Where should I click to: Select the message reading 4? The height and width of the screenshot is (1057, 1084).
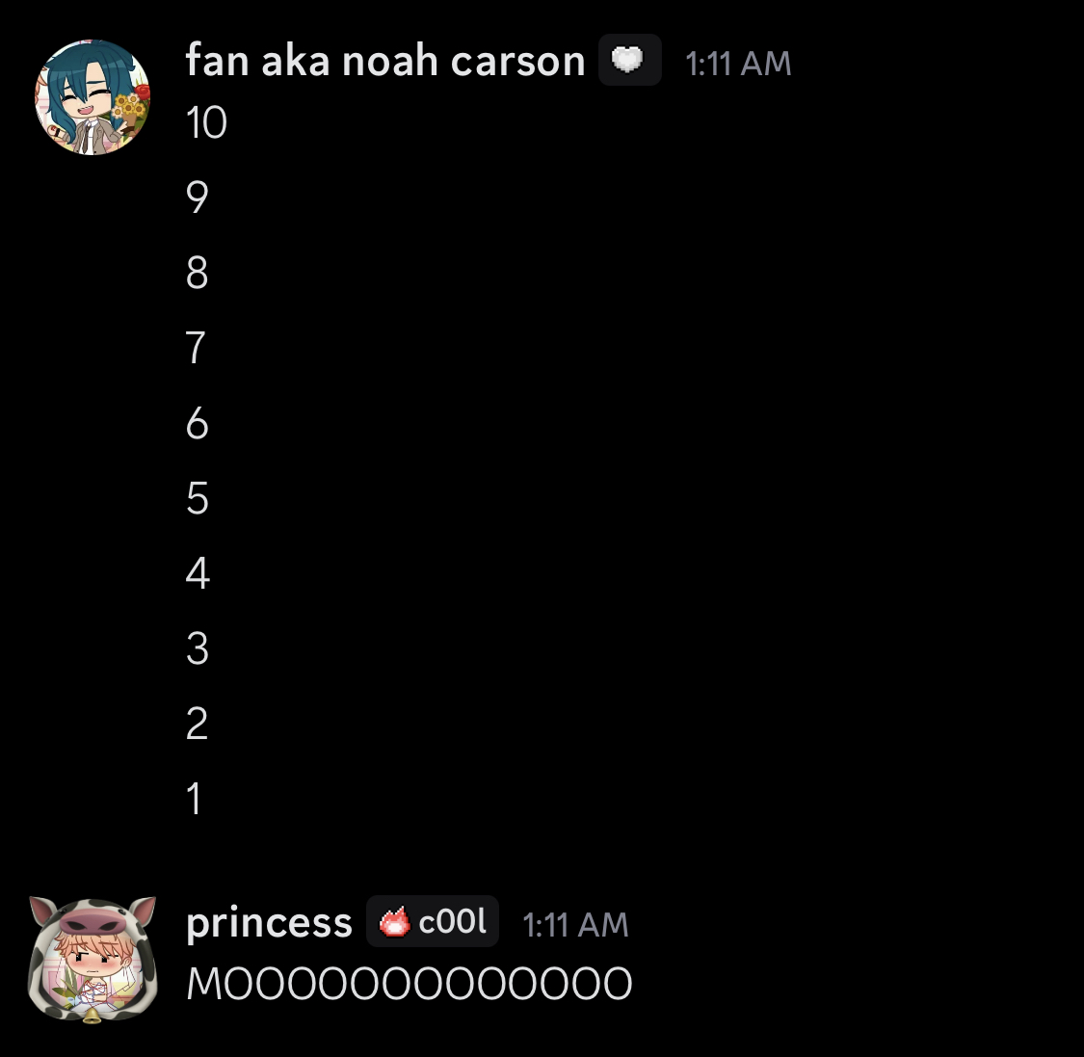pyautogui.click(x=198, y=573)
